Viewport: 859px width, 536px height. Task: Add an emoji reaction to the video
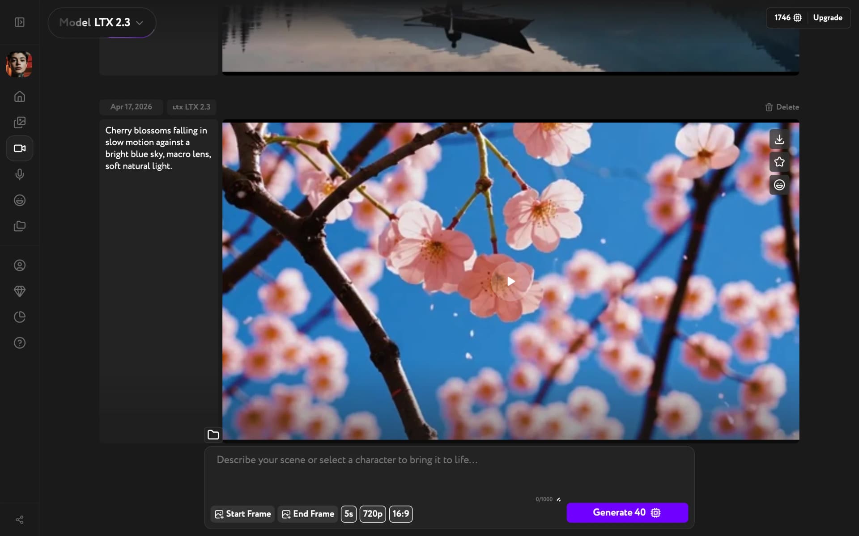tap(779, 185)
